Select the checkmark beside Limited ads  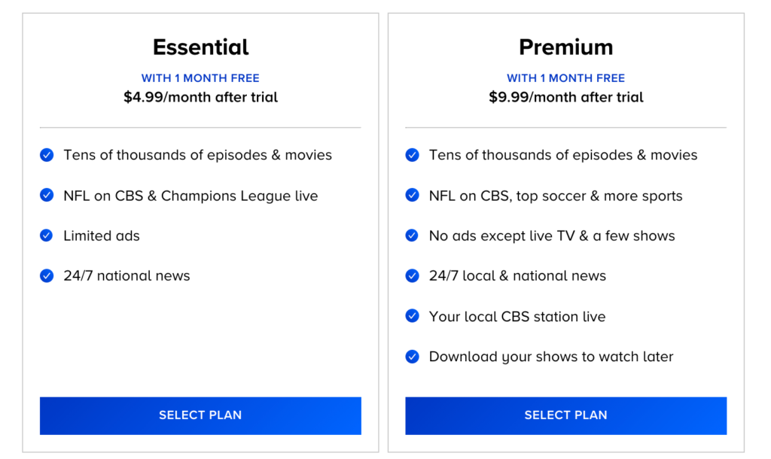click(x=47, y=236)
